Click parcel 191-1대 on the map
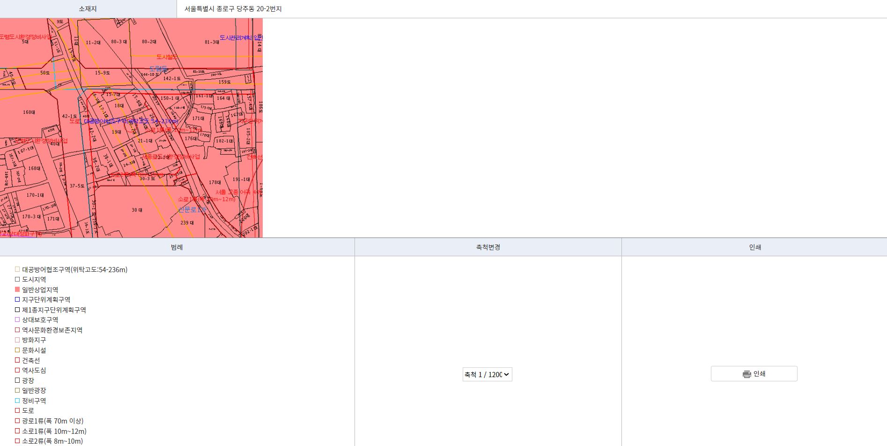The image size is (887, 446). (241, 179)
